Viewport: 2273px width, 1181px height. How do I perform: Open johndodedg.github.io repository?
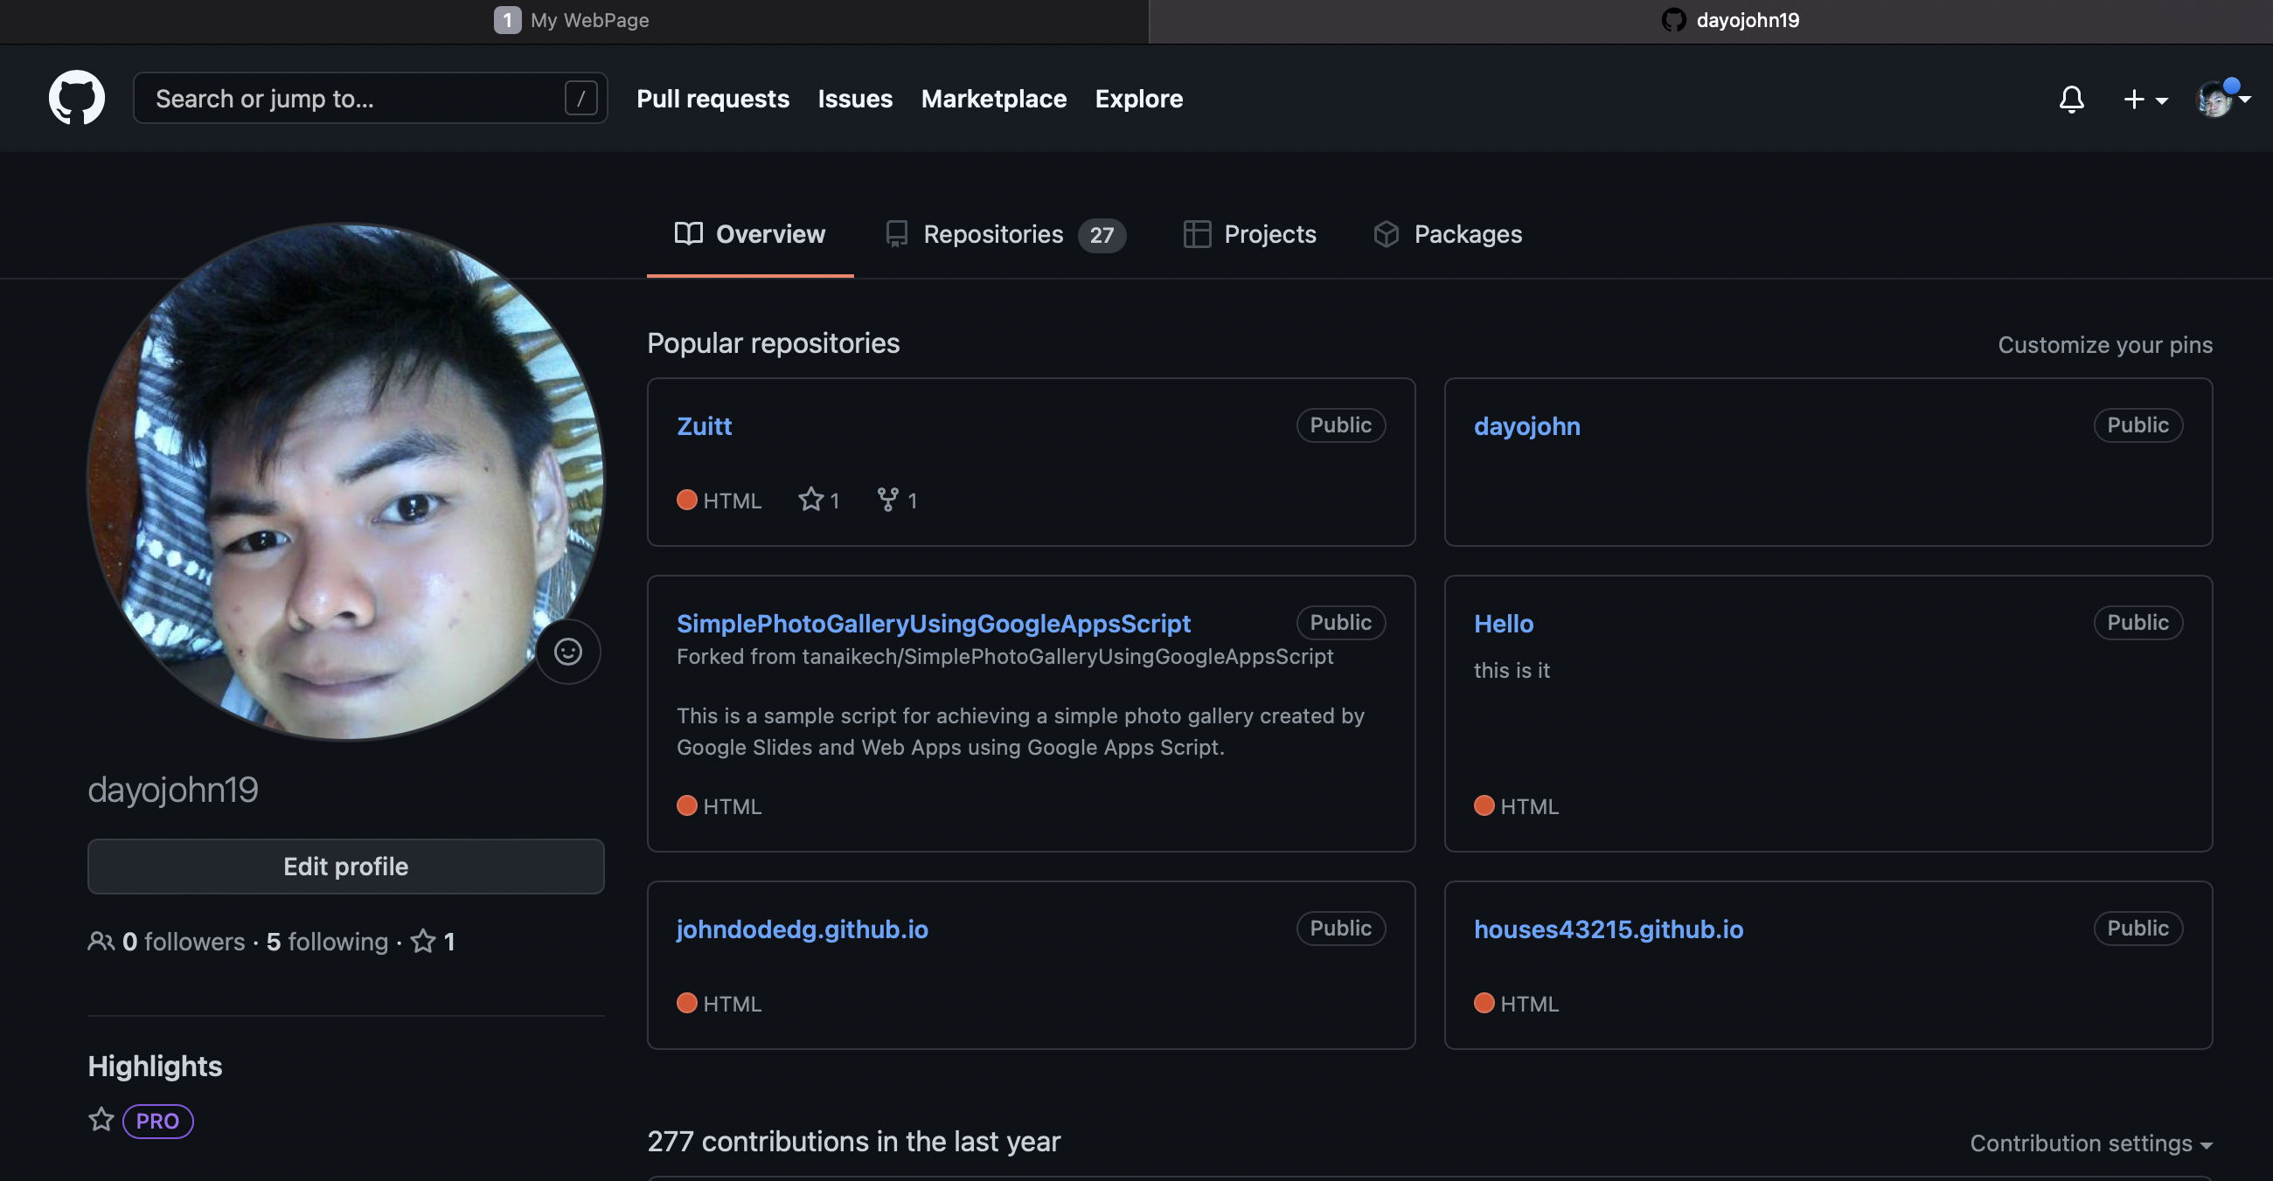click(x=802, y=929)
